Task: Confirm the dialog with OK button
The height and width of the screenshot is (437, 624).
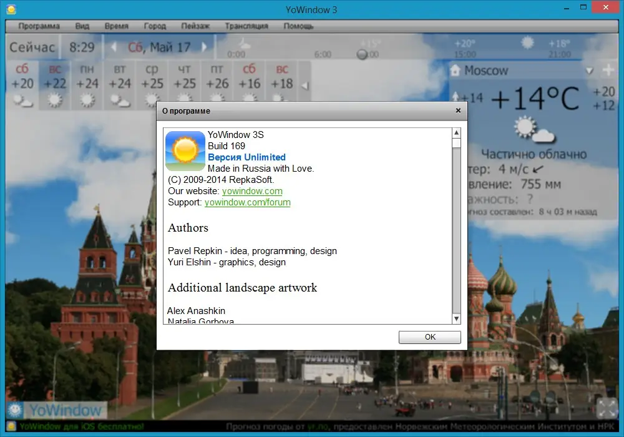Action: pos(430,337)
